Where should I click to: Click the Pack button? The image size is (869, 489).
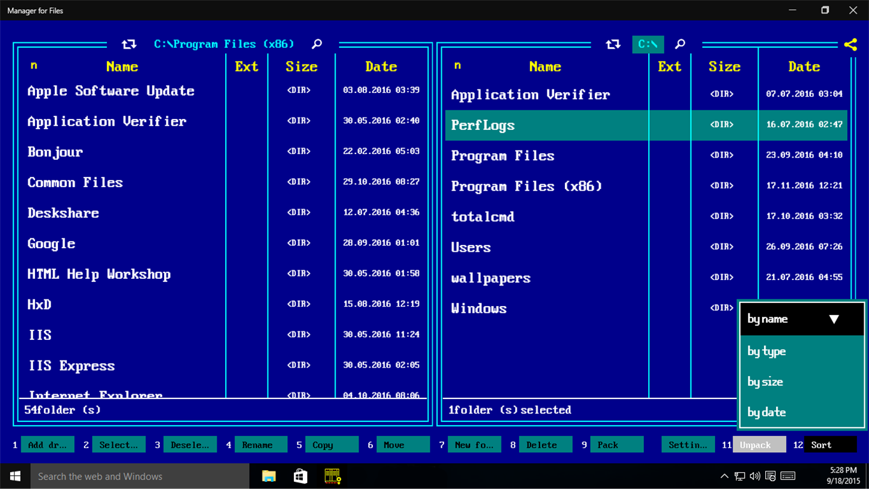coord(617,444)
